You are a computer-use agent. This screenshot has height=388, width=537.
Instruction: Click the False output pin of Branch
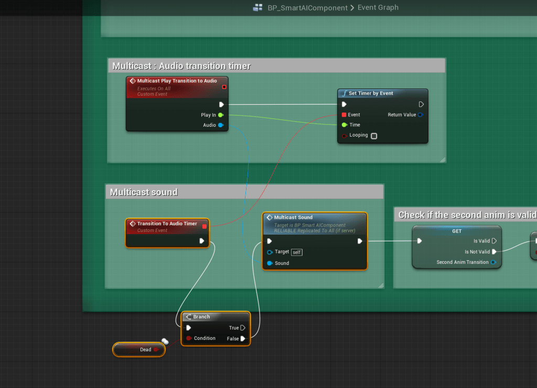point(243,339)
